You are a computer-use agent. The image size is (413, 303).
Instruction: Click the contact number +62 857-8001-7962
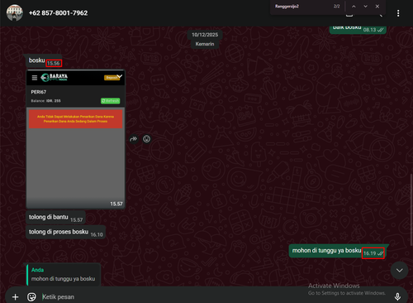click(x=58, y=13)
